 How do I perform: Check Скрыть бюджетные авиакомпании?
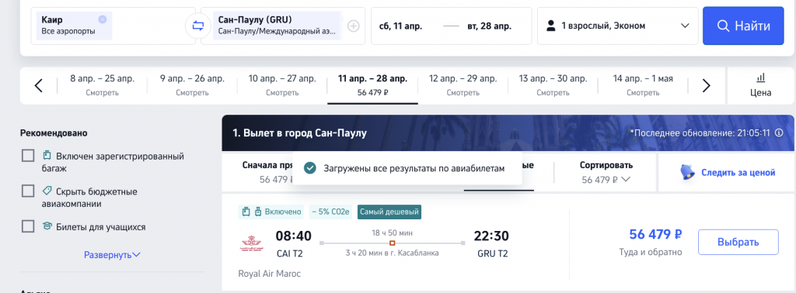point(28,191)
